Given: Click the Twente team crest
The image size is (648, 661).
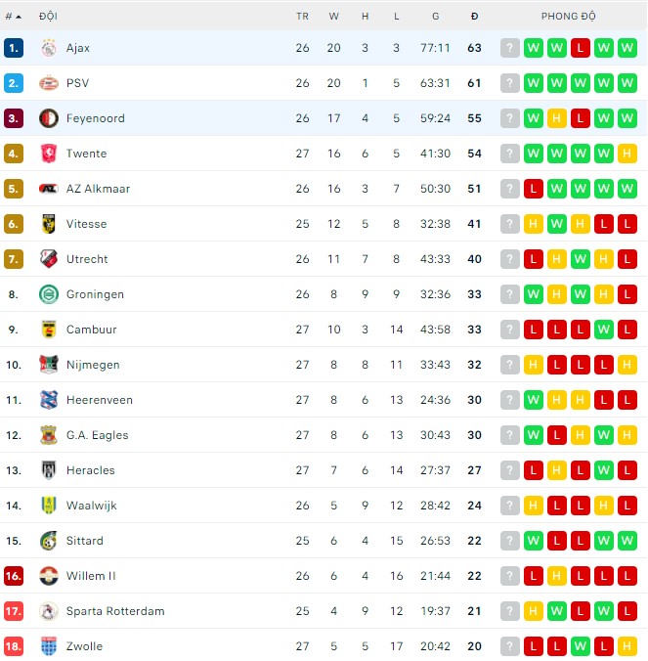Looking at the screenshot, I should click(x=49, y=154).
